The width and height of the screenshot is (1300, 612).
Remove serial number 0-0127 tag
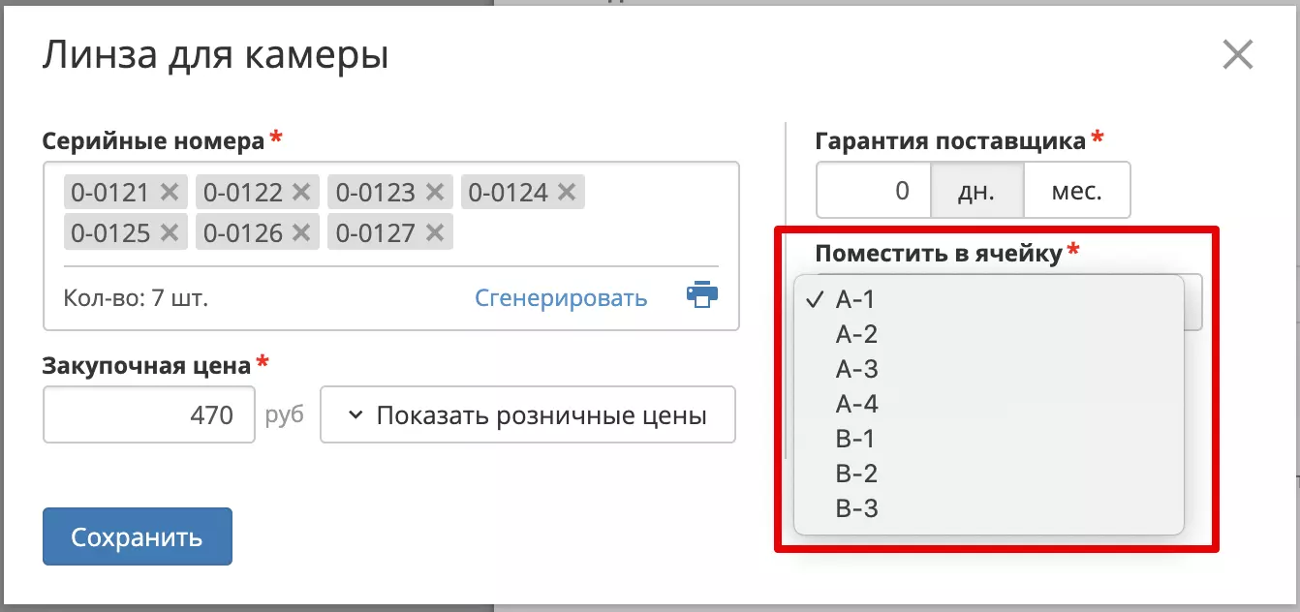pyautogui.click(x=434, y=233)
